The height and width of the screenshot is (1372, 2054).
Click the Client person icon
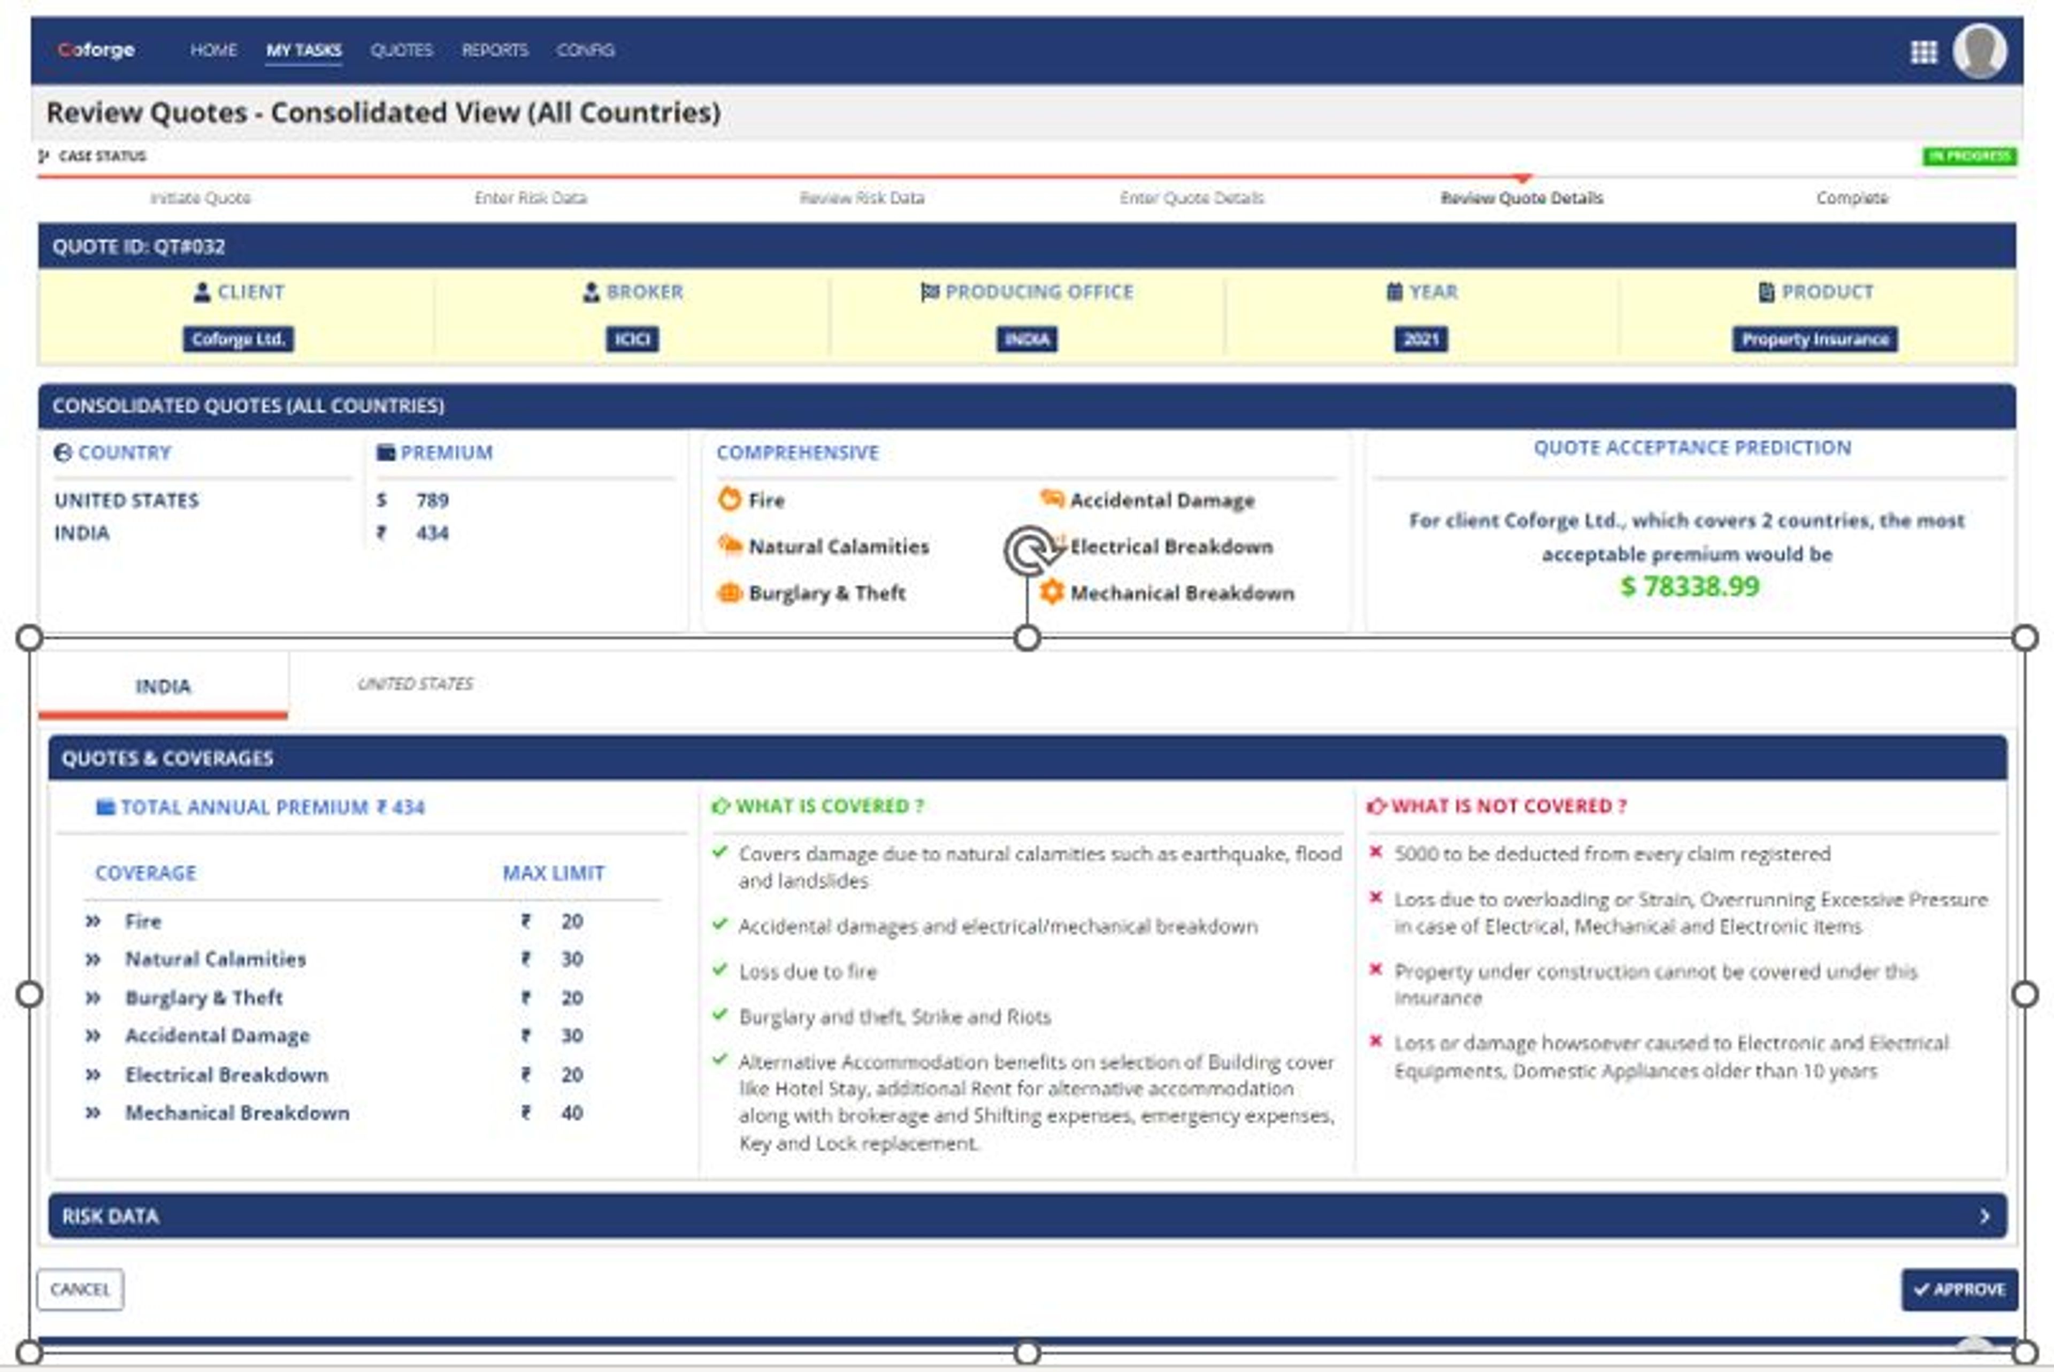click(202, 292)
